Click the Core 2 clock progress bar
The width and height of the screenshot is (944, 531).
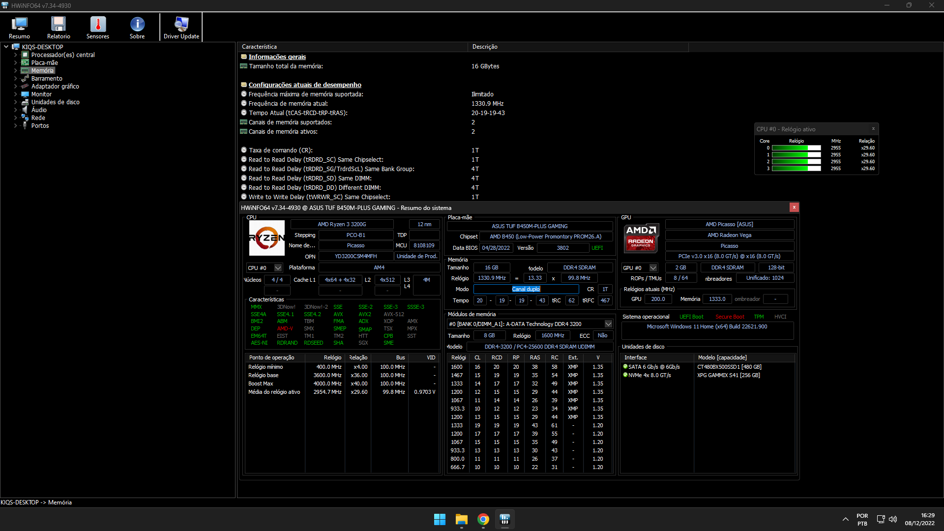(x=796, y=161)
